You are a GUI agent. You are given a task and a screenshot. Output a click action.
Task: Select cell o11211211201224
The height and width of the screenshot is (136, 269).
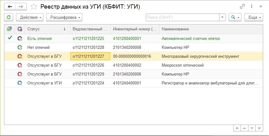pyautogui.click(x=90, y=83)
